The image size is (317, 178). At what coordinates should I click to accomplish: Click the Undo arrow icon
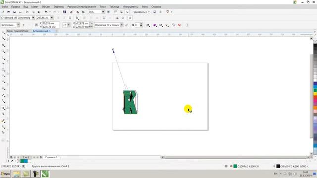point(46,12)
